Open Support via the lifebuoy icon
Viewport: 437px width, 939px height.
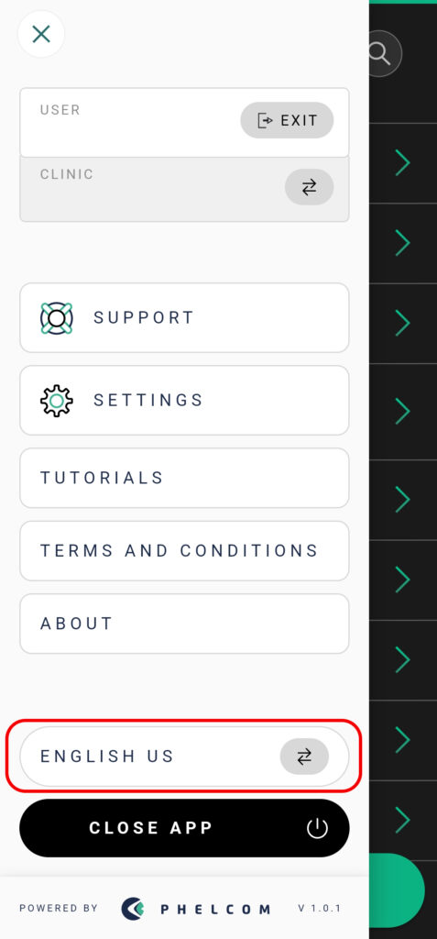56,318
